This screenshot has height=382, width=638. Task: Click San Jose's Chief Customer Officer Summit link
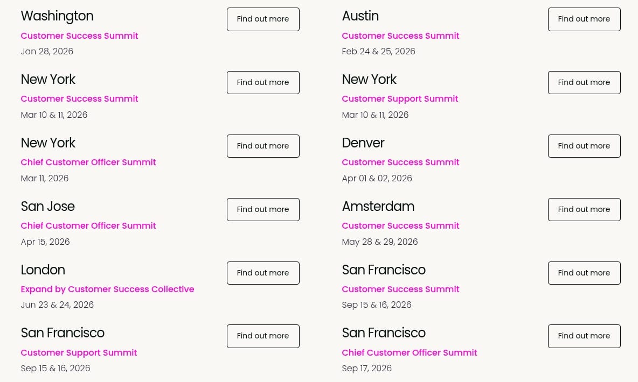click(88, 226)
